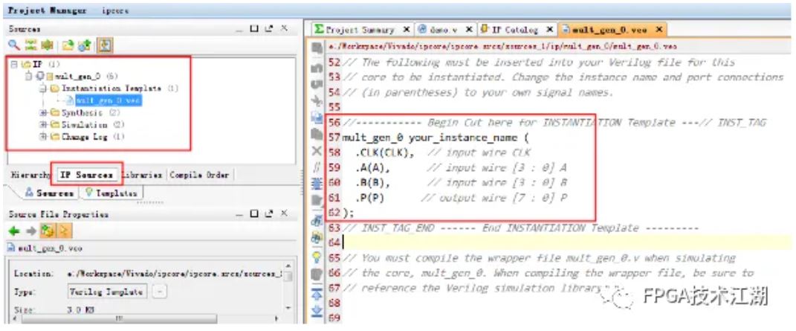Click the Save icon in editor sidebar

317,48
